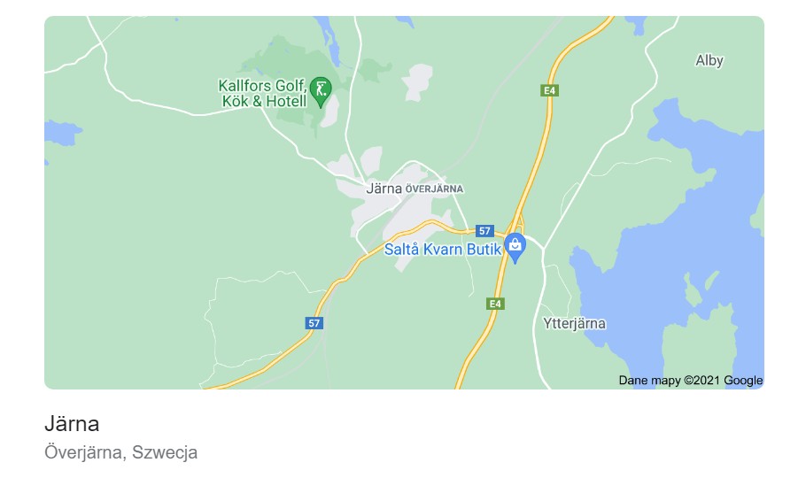Select the Järna town label on map
Screen dimensions: 806x478
click(384, 189)
